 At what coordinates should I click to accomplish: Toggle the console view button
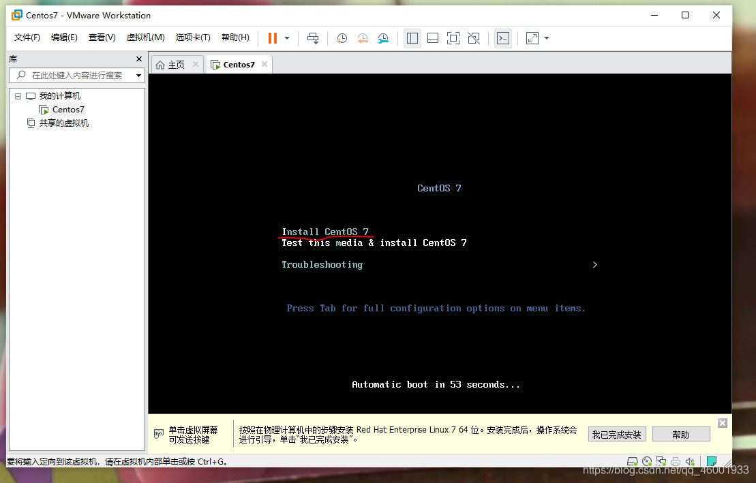[503, 38]
